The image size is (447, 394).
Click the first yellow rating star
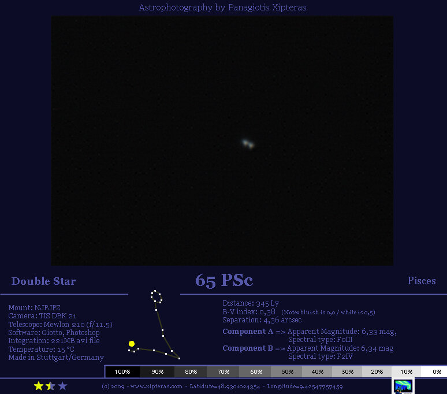[39, 386]
